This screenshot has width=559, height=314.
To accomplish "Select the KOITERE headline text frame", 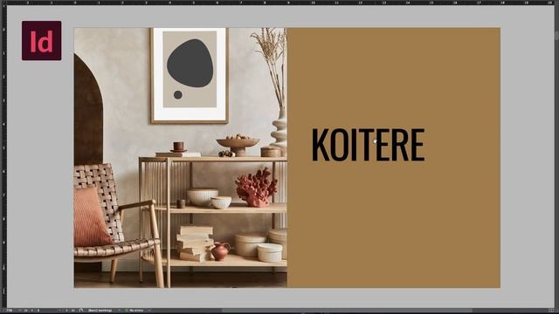I will pos(368,145).
